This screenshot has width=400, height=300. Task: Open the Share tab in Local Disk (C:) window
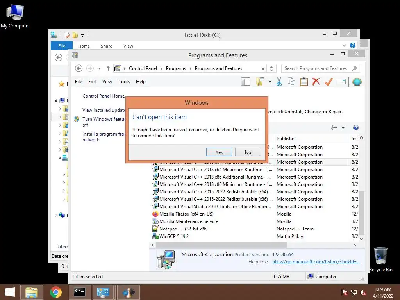pos(106,46)
